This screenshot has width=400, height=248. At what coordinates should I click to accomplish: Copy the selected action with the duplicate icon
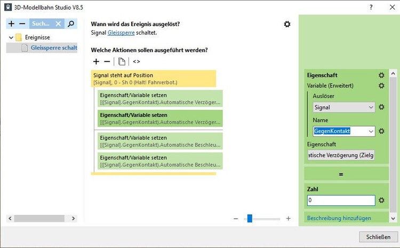pyautogui.click(x=122, y=61)
